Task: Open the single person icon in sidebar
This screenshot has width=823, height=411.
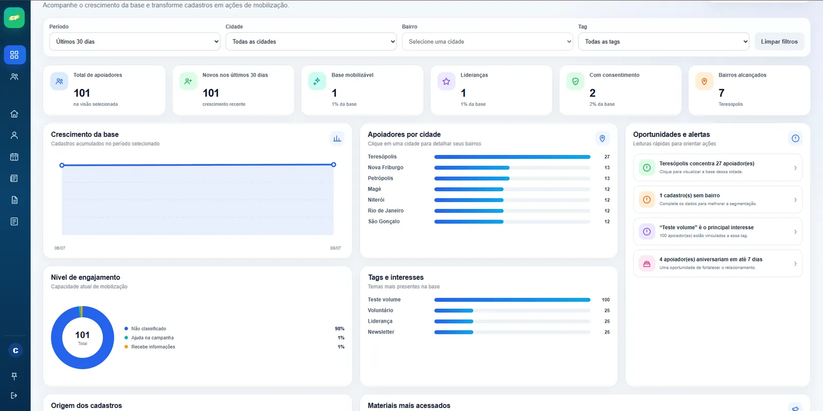Action: [x=14, y=136]
